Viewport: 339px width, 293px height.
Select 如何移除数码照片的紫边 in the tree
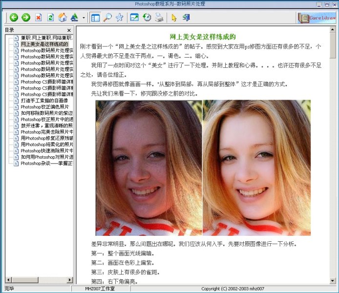[x=46, y=113]
